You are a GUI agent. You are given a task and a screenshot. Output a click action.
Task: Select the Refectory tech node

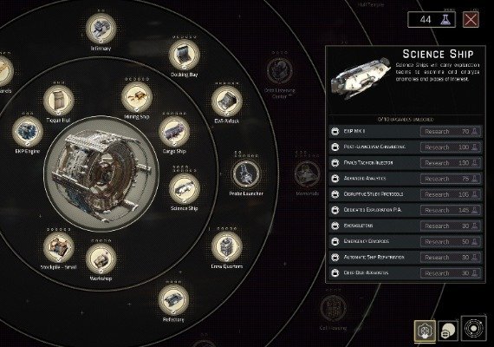pyautogui.click(x=173, y=300)
